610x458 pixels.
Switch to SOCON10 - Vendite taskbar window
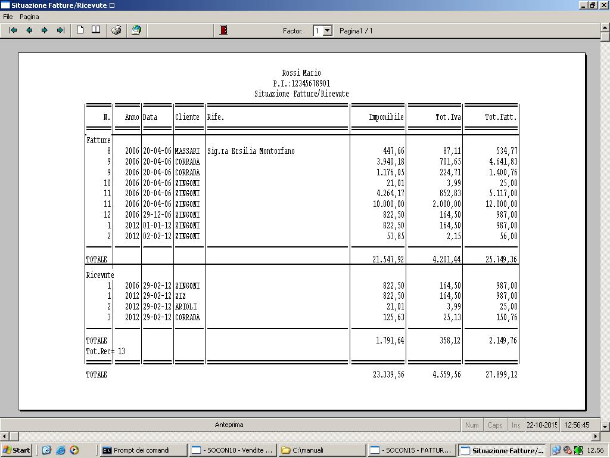[x=233, y=450]
